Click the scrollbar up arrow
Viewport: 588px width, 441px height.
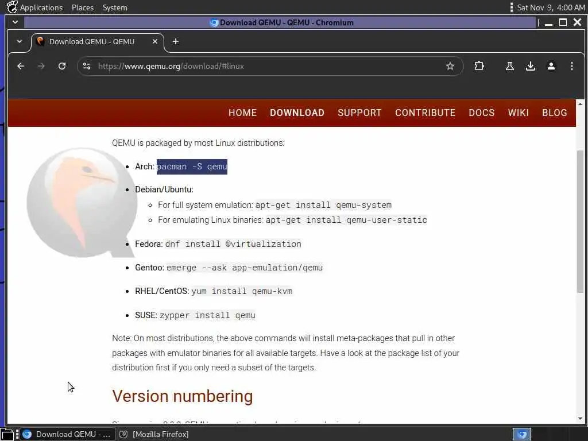click(x=580, y=104)
